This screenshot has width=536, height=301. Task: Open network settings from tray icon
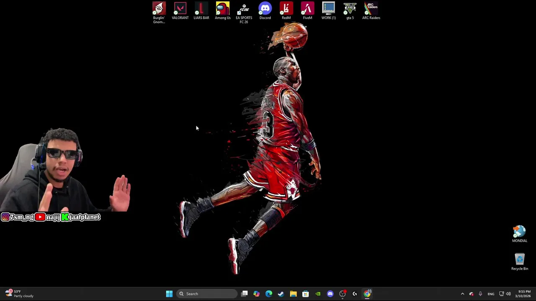click(501, 294)
